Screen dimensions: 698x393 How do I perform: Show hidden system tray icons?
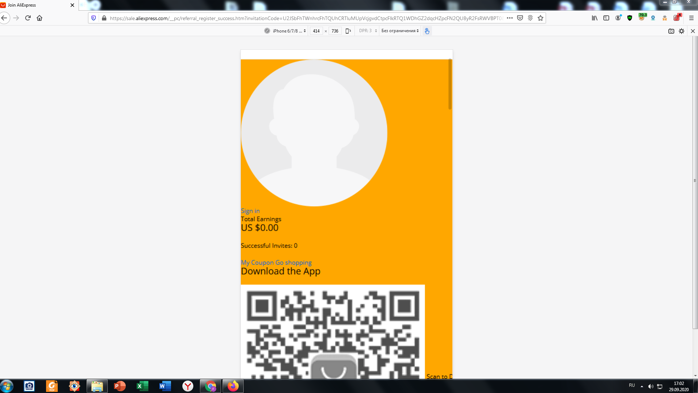[642, 386]
